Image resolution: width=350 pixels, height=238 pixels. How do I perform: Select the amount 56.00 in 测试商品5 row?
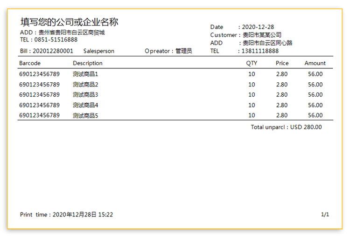[x=315, y=115]
